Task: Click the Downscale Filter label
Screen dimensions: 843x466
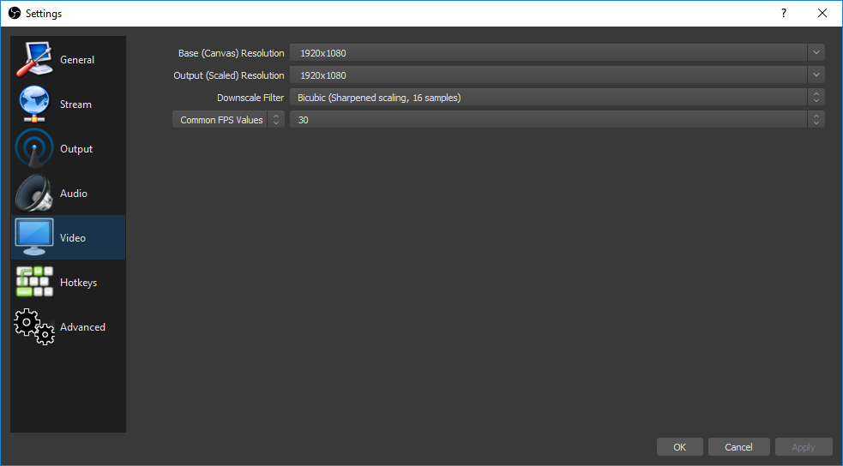Action: [x=250, y=98]
